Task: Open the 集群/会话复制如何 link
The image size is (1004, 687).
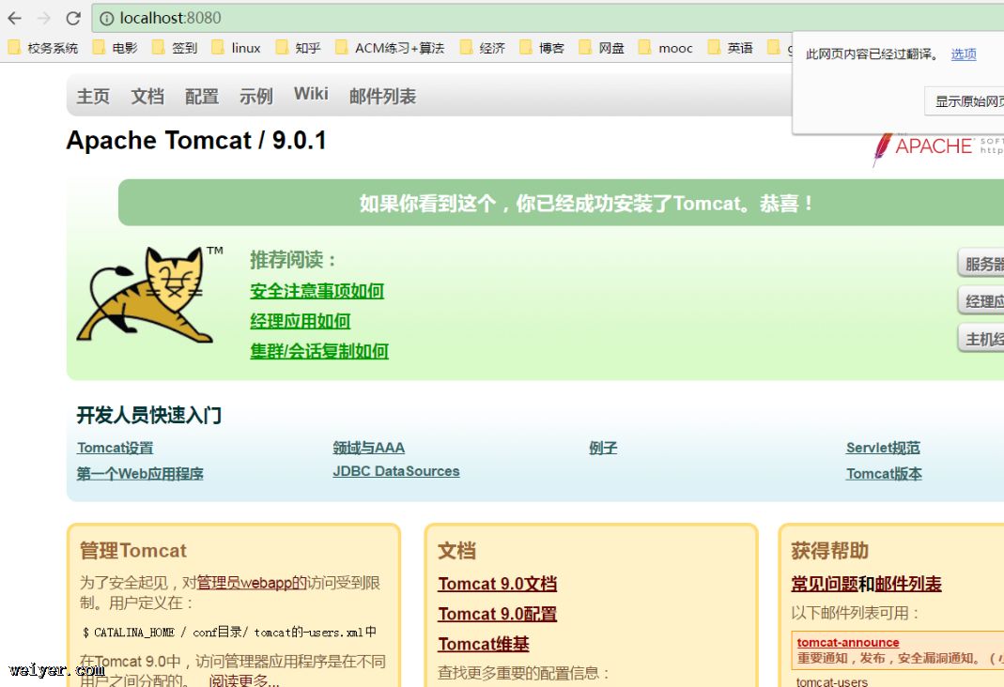Action: coord(319,351)
